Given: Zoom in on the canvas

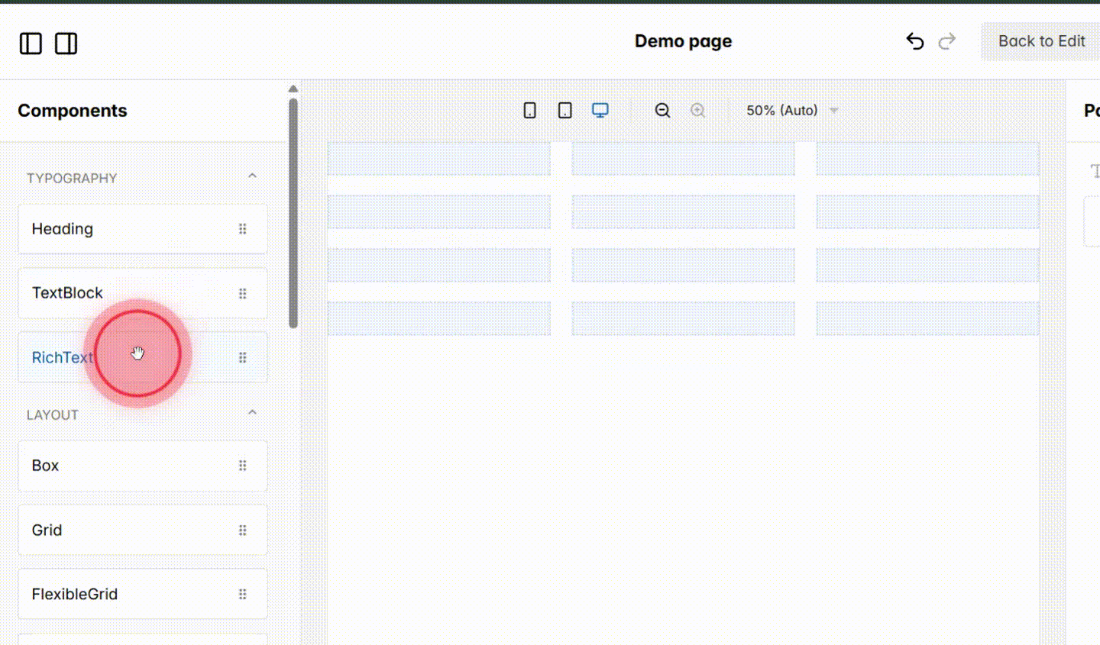Looking at the screenshot, I should [x=697, y=110].
